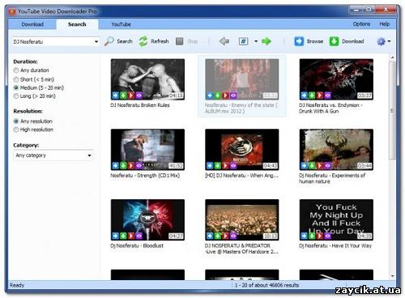Click the green Refresh arrows icon
The image size is (405, 298).
[143, 41]
